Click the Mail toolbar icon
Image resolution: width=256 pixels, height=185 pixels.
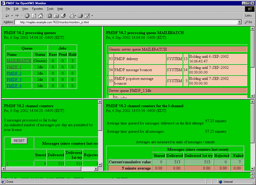coord(71,16)
